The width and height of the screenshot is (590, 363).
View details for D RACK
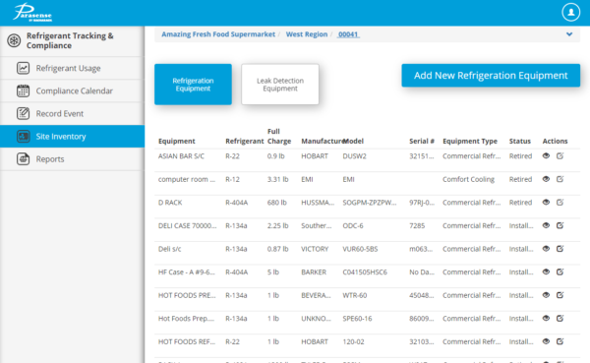coord(546,203)
